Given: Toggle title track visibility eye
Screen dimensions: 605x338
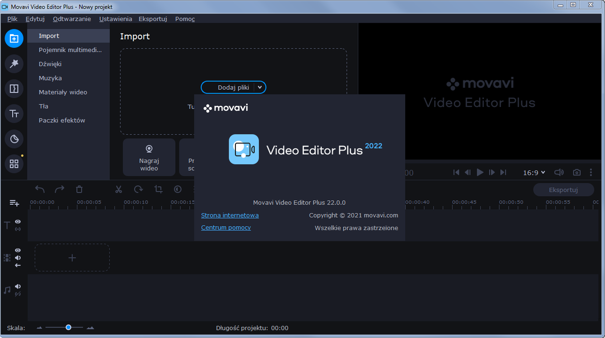Looking at the screenshot, I should (x=18, y=222).
